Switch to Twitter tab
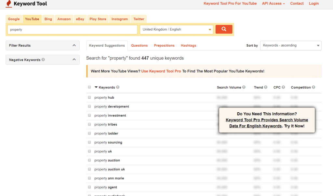 point(139,19)
